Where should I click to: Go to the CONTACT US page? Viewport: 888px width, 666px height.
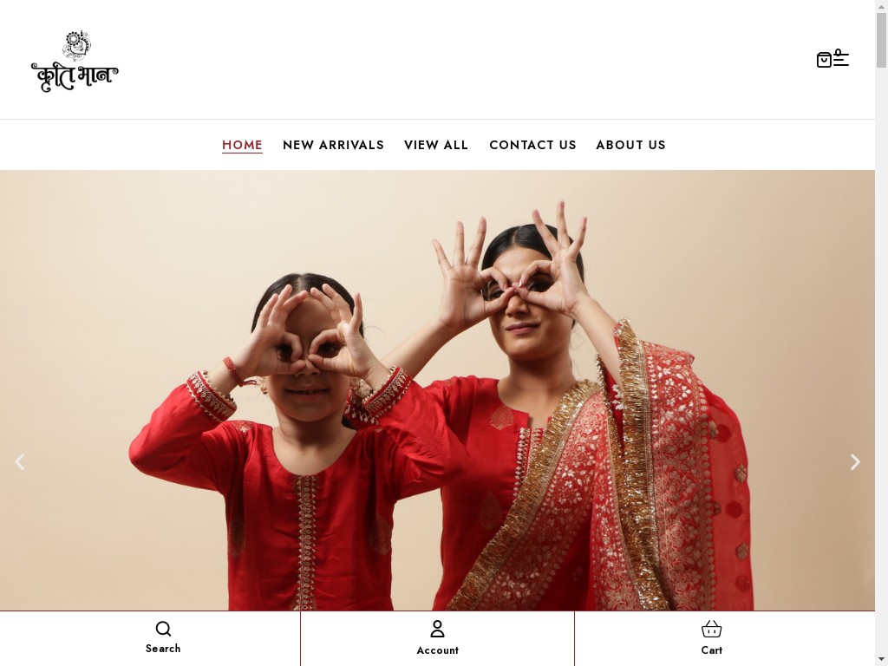(x=533, y=145)
